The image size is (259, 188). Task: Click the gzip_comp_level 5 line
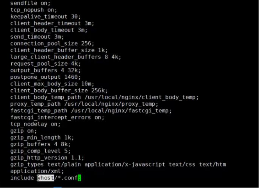[x=41, y=151]
